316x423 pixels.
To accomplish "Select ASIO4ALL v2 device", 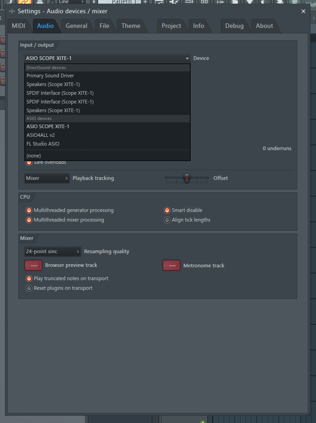I will click(107, 135).
